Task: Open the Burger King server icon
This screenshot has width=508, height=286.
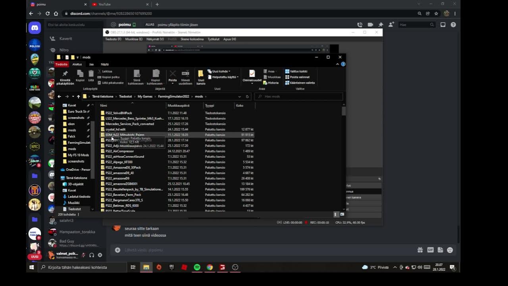Action: click(35, 117)
